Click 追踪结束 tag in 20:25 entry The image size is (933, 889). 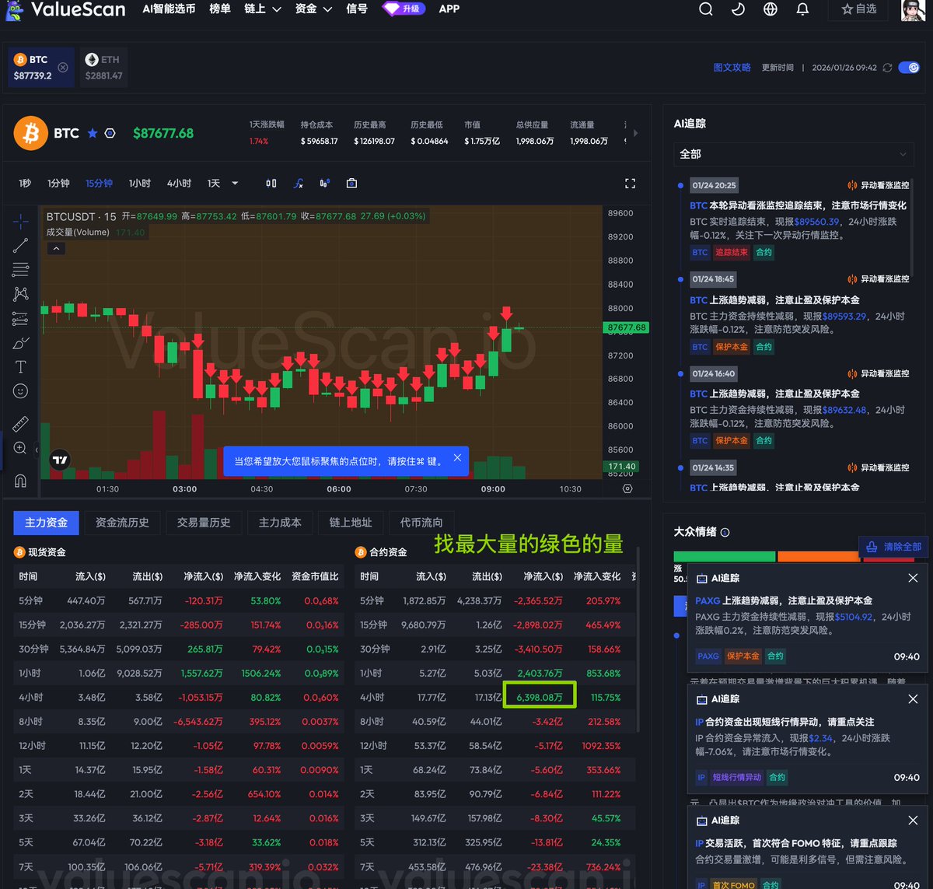731,253
